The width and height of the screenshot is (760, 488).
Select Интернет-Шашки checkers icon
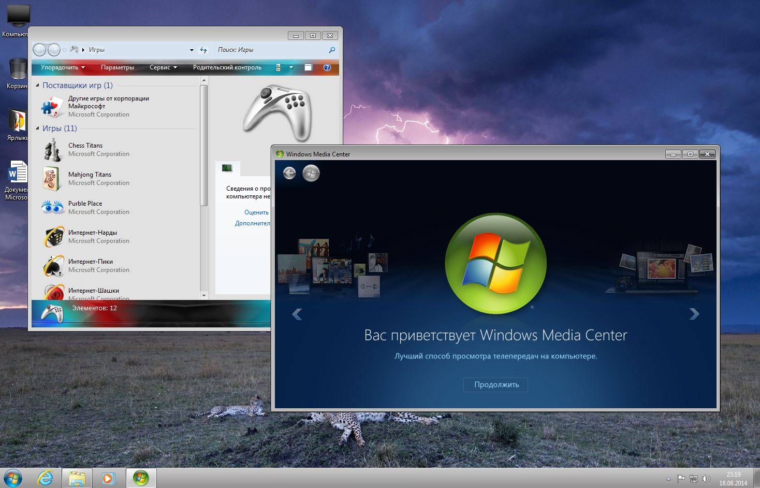coord(54,292)
